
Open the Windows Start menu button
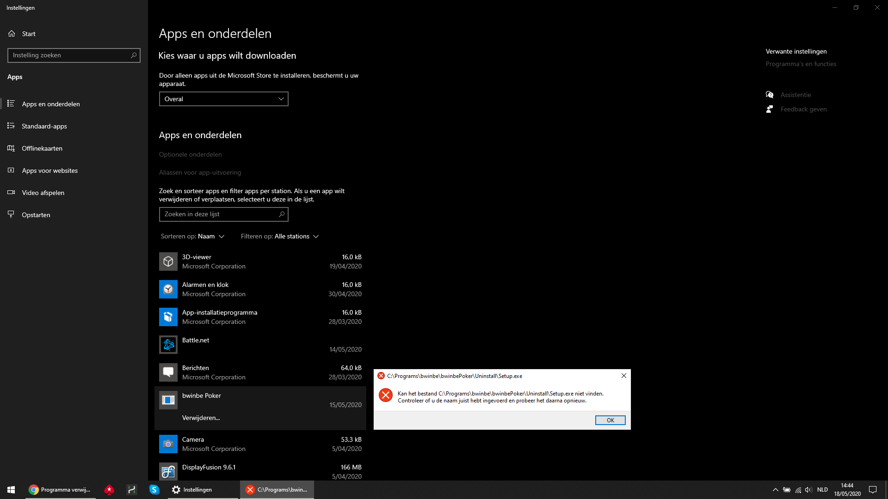tap(11, 490)
